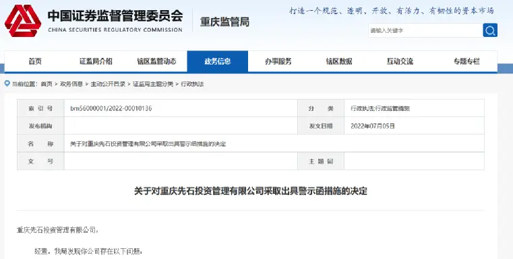The height and width of the screenshot is (259, 513).
Task: Follow the 证监局主题分类 breadcrumb link
Action: point(153,84)
